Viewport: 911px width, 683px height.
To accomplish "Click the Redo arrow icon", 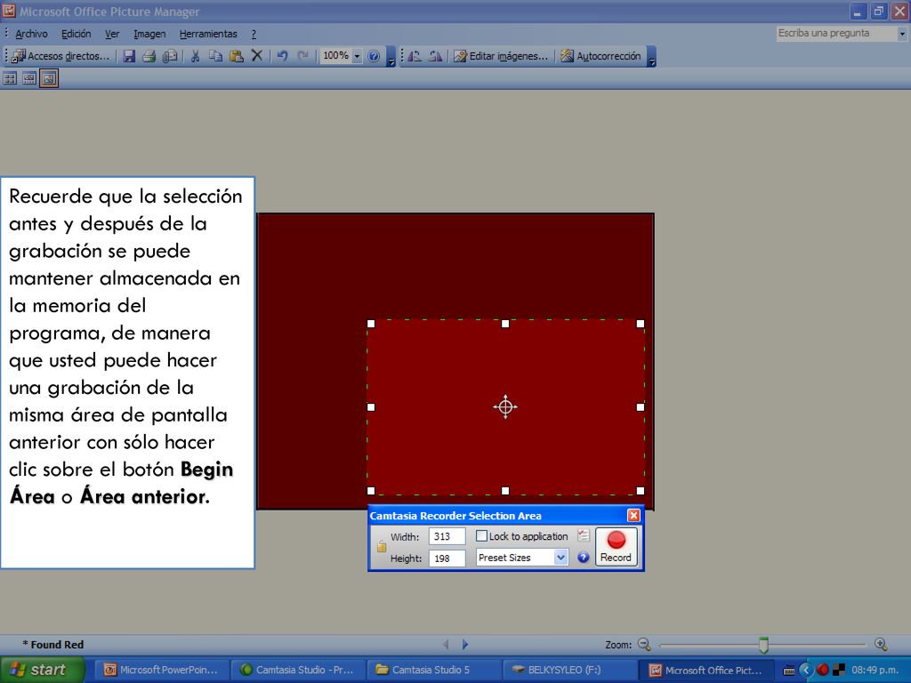I will [x=302, y=56].
